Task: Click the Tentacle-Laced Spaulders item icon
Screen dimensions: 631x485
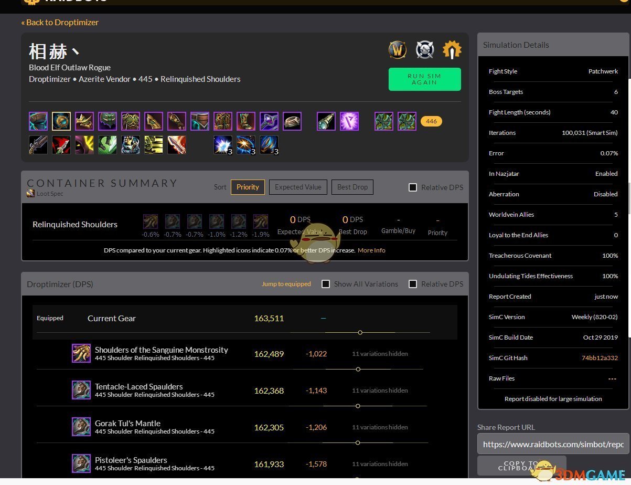Action: click(81, 390)
